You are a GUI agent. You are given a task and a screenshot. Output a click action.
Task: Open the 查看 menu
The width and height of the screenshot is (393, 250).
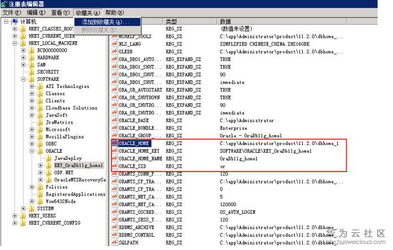(61, 13)
